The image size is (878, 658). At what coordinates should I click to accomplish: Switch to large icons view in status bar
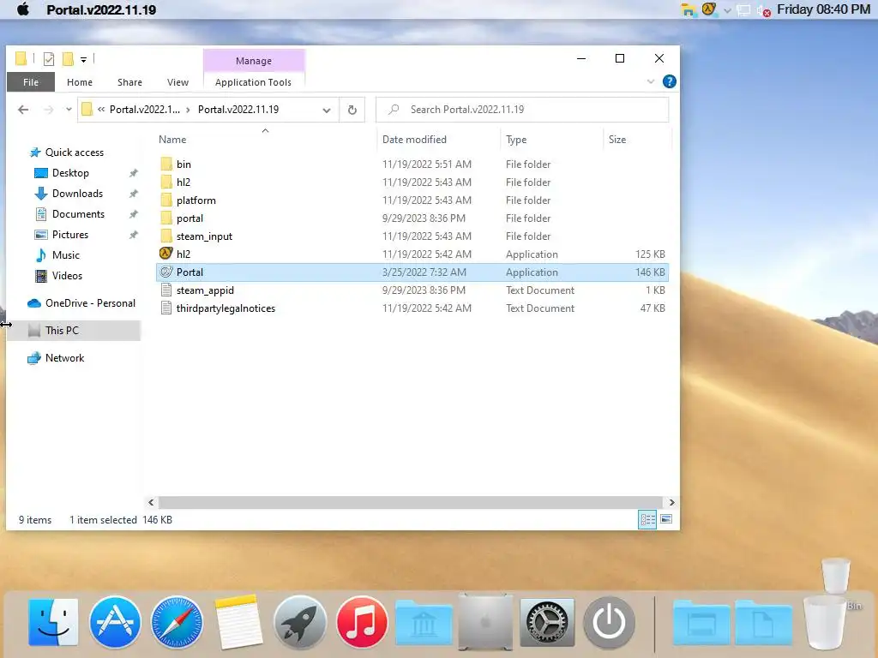665,519
